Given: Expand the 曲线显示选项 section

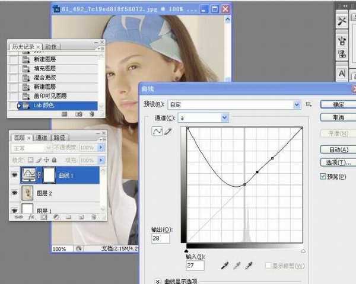Looking at the screenshot, I should (x=158, y=281).
